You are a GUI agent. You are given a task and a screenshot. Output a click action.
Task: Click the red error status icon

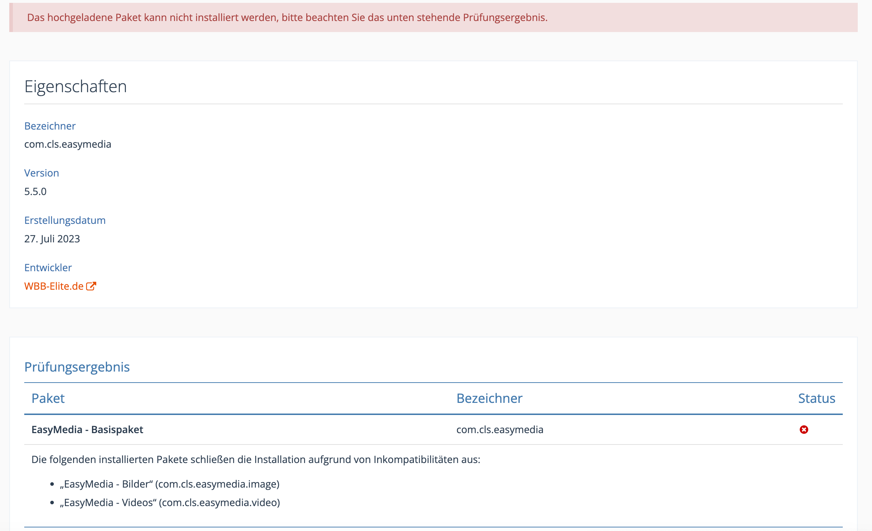[x=804, y=430]
